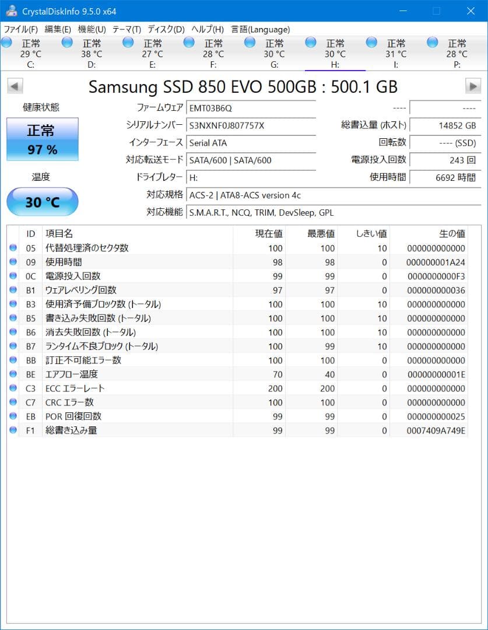The image size is (488, 630).
Task: Select the C: drive status icon
Action: (x=6, y=42)
